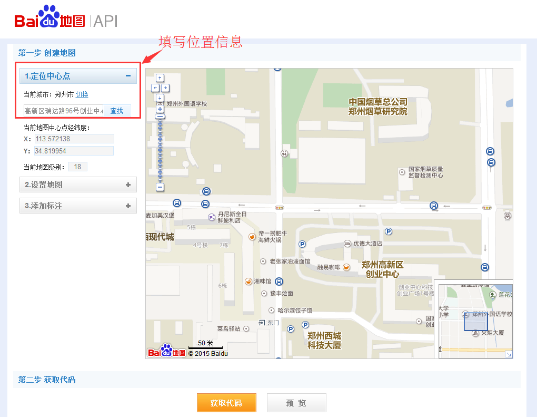The height and width of the screenshot is (417, 537).
Task: Click the 中国烟草总公司郑州烟草研究院 label
Action: [x=378, y=106]
